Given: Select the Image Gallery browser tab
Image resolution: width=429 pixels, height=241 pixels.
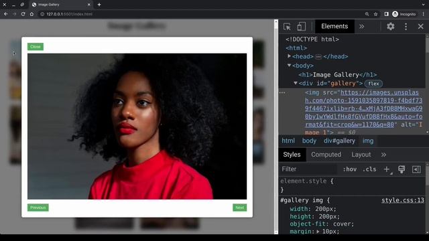Looking at the screenshot, I should click(x=61, y=5).
